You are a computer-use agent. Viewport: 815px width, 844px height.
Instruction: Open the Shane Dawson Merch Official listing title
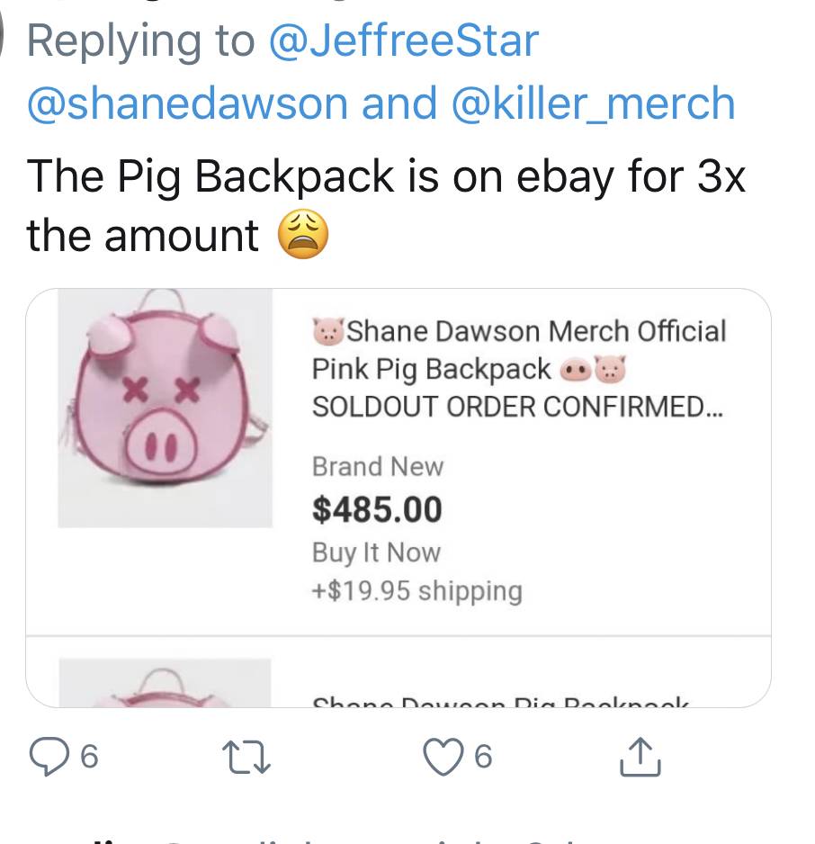click(x=519, y=369)
